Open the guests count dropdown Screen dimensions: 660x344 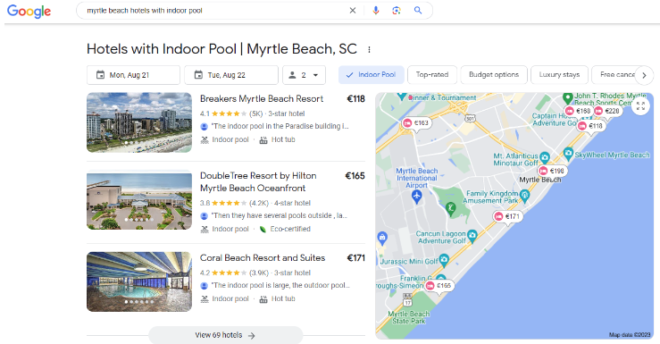tap(304, 75)
